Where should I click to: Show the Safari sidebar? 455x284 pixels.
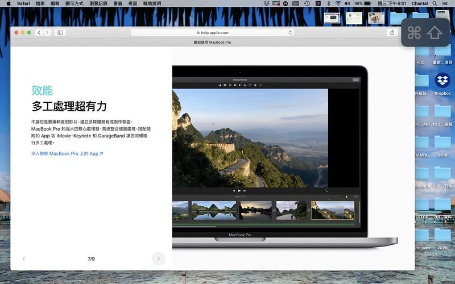click(x=60, y=32)
